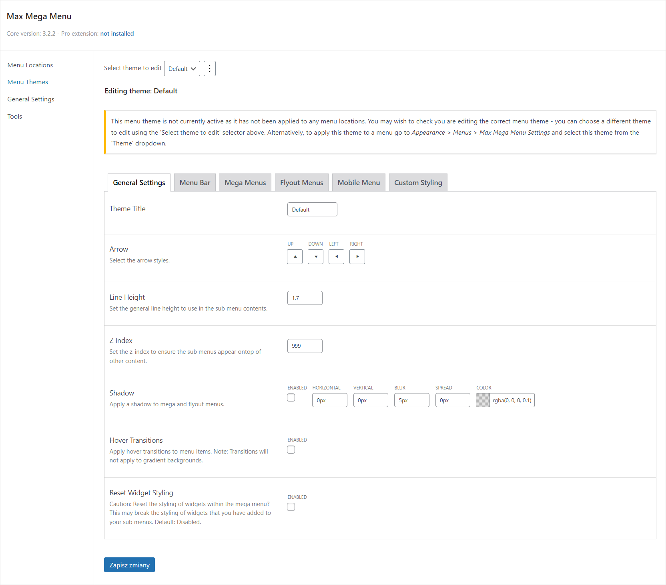This screenshot has height=585, width=666.
Task: Click the 'Max Mega Menu' title
Action: [39, 16]
